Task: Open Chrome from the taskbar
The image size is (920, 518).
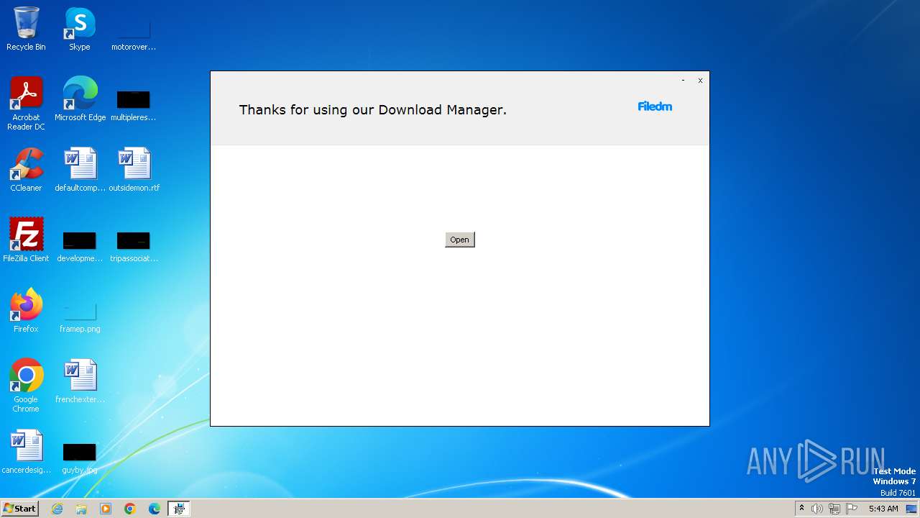Action: (130, 509)
